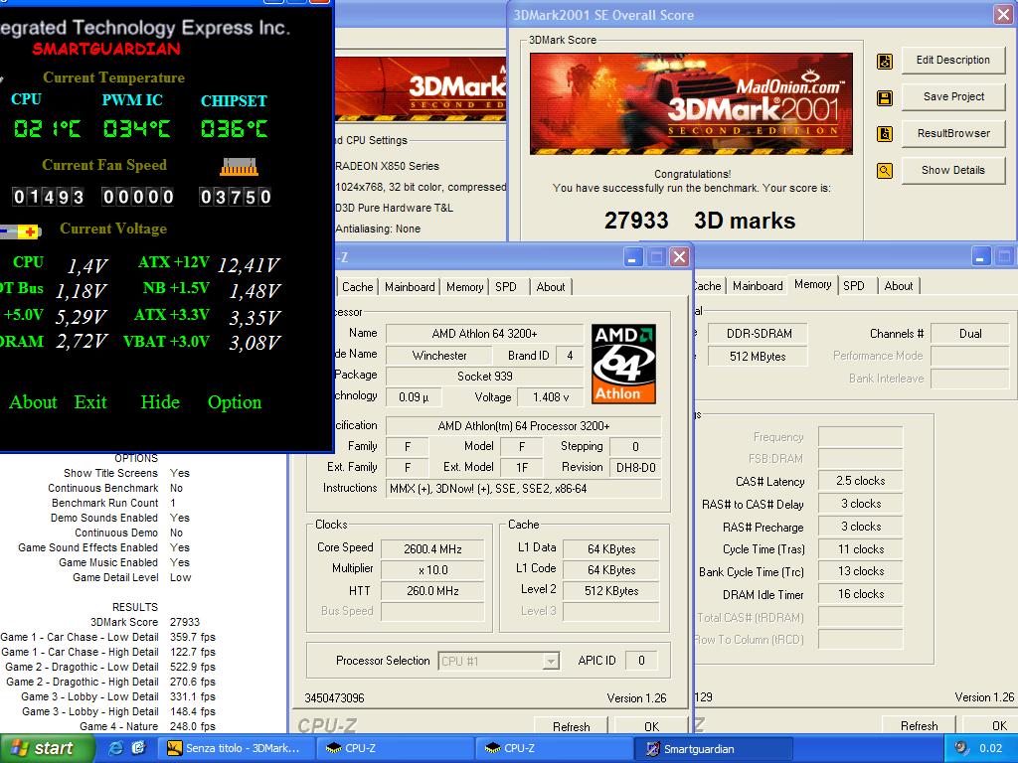Click the 27933 3D marks score
The width and height of the screenshot is (1018, 763).
click(x=700, y=221)
